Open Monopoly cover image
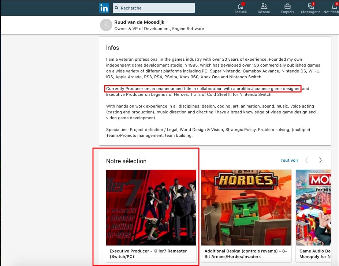339x266 pixels. (x=313, y=207)
